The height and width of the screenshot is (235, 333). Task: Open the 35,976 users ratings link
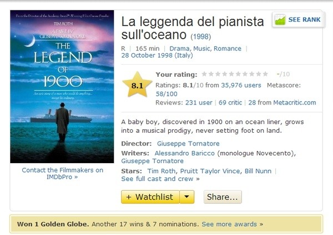pyautogui.click(x=241, y=85)
